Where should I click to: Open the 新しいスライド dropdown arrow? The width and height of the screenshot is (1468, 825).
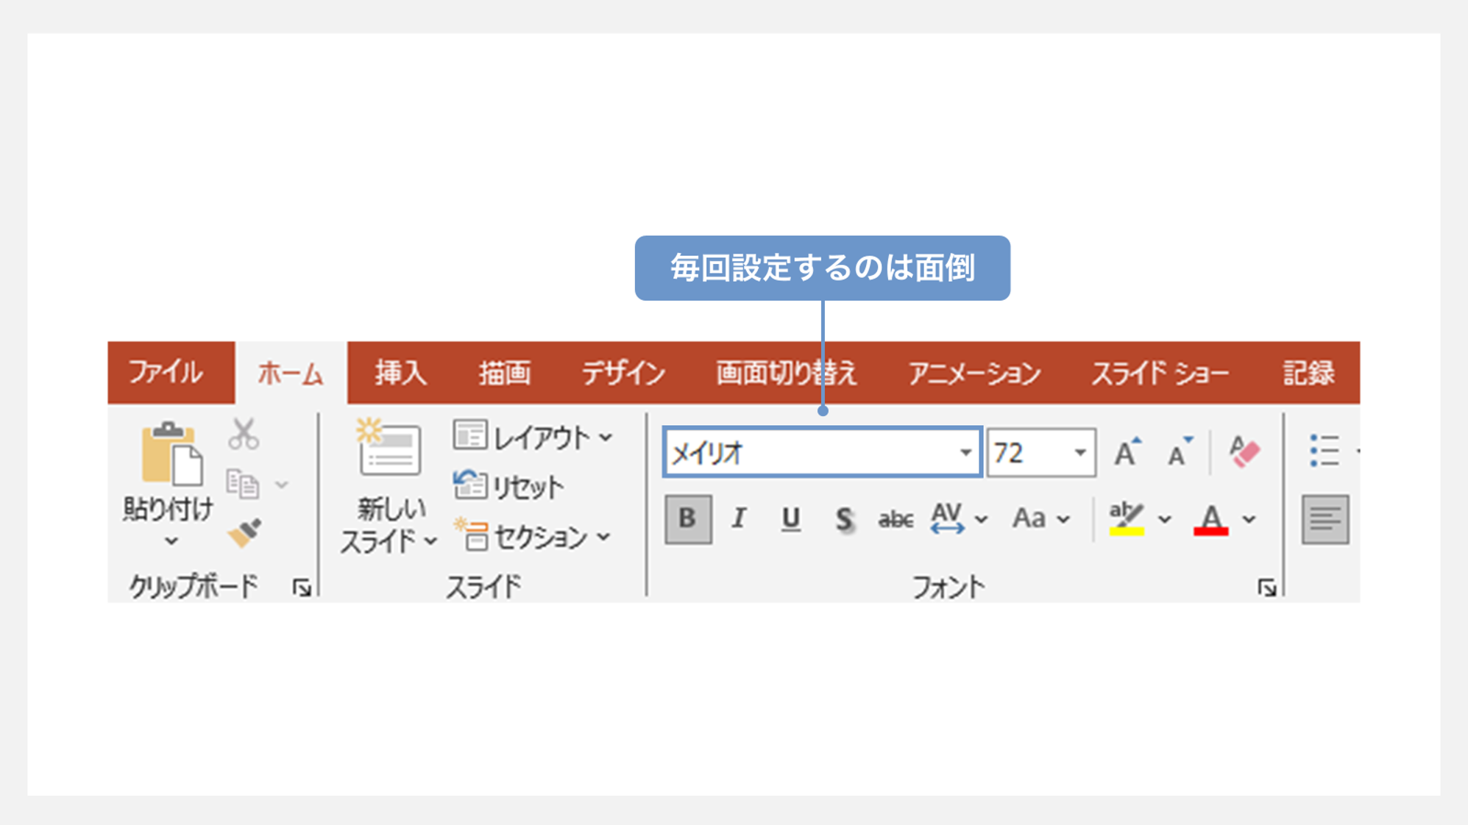(x=431, y=542)
